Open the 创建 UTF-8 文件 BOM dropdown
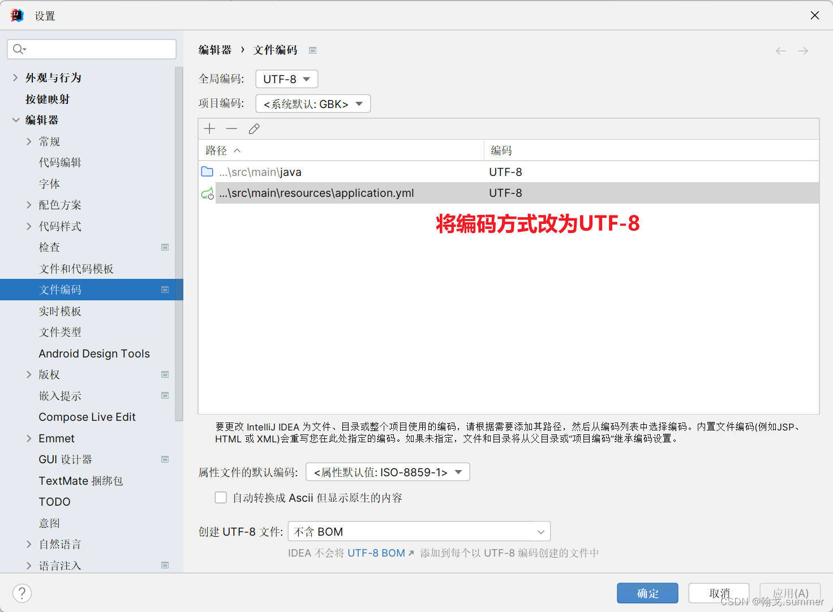The height and width of the screenshot is (612, 833). tap(419, 531)
